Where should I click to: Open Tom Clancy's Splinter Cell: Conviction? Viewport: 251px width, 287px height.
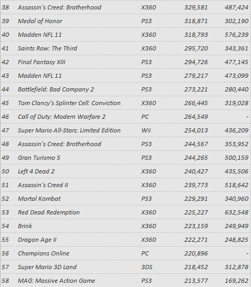coord(69,103)
